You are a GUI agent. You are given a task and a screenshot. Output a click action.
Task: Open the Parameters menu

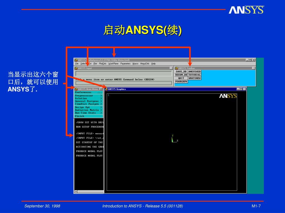pos(126,64)
